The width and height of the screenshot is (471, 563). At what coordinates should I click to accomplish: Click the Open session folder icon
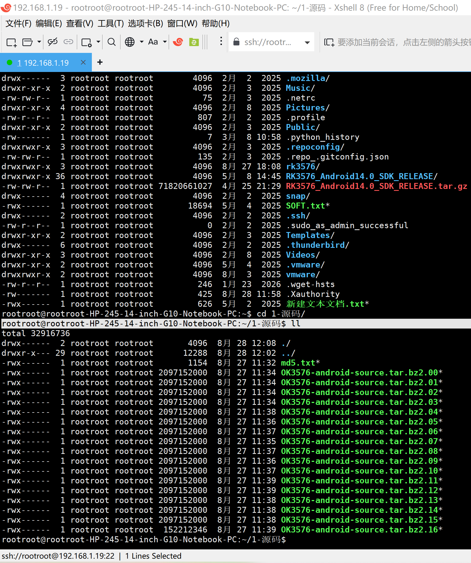[27, 42]
